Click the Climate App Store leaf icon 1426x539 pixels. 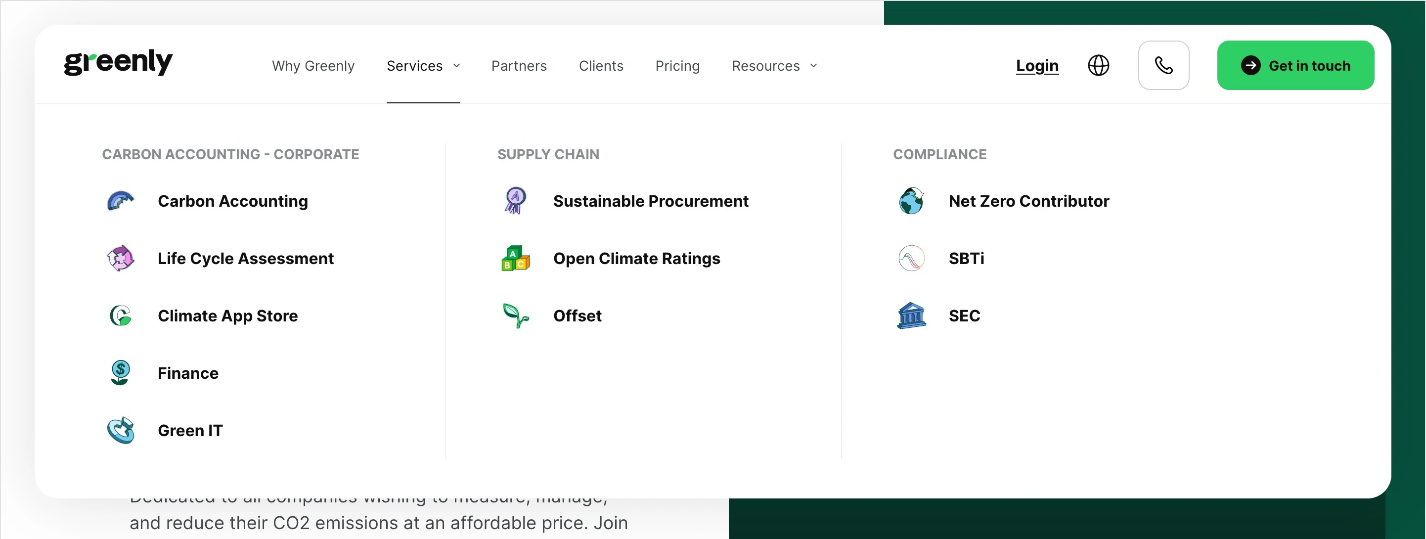[x=120, y=316]
